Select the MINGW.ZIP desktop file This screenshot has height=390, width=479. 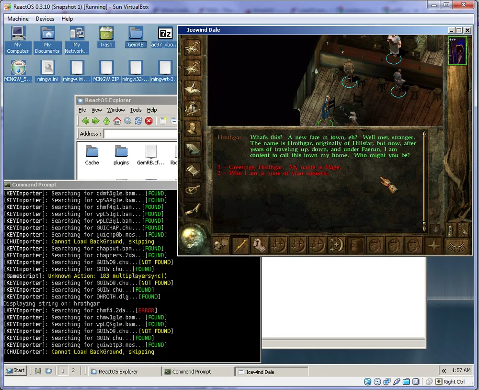[106, 71]
